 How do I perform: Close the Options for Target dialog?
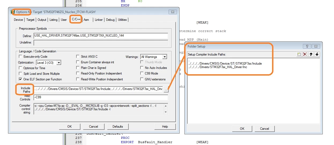pyautogui.click(x=172, y=12)
